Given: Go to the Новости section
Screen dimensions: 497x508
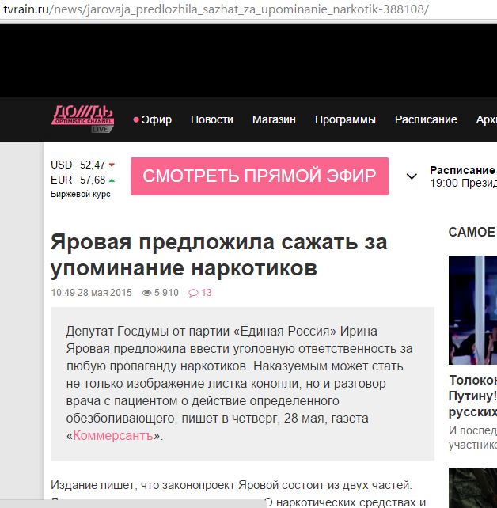Looking at the screenshot, I should pos(212,119).
